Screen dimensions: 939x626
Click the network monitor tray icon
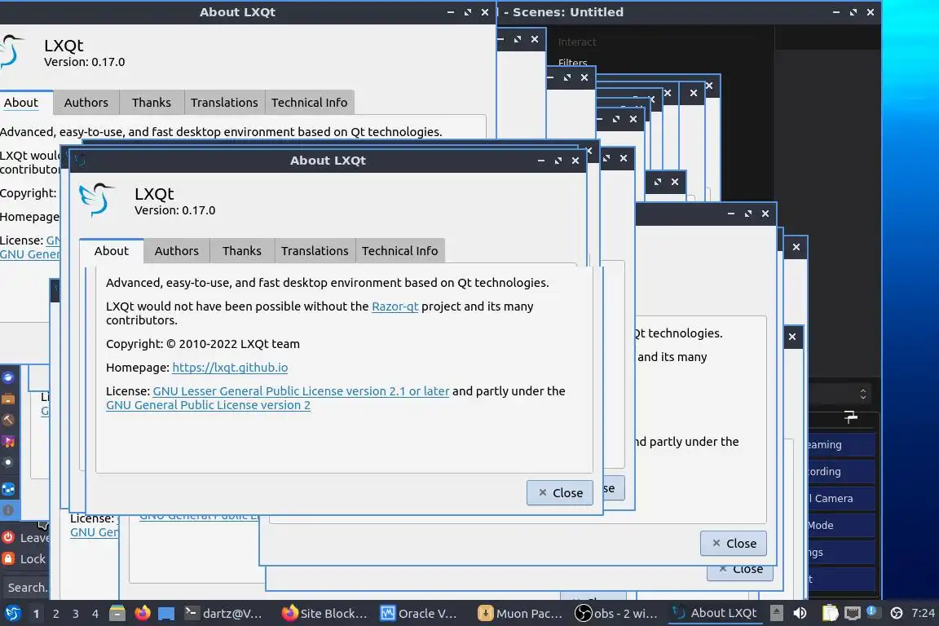pos(852,613)
